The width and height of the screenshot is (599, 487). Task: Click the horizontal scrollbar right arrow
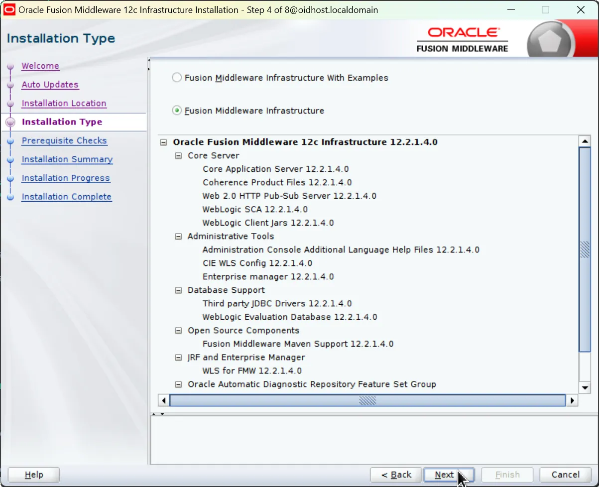point(573,400)
